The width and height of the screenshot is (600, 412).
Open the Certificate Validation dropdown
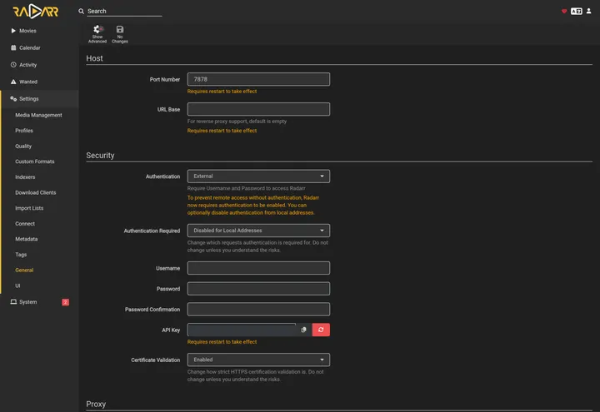click(x=258, y=360)
